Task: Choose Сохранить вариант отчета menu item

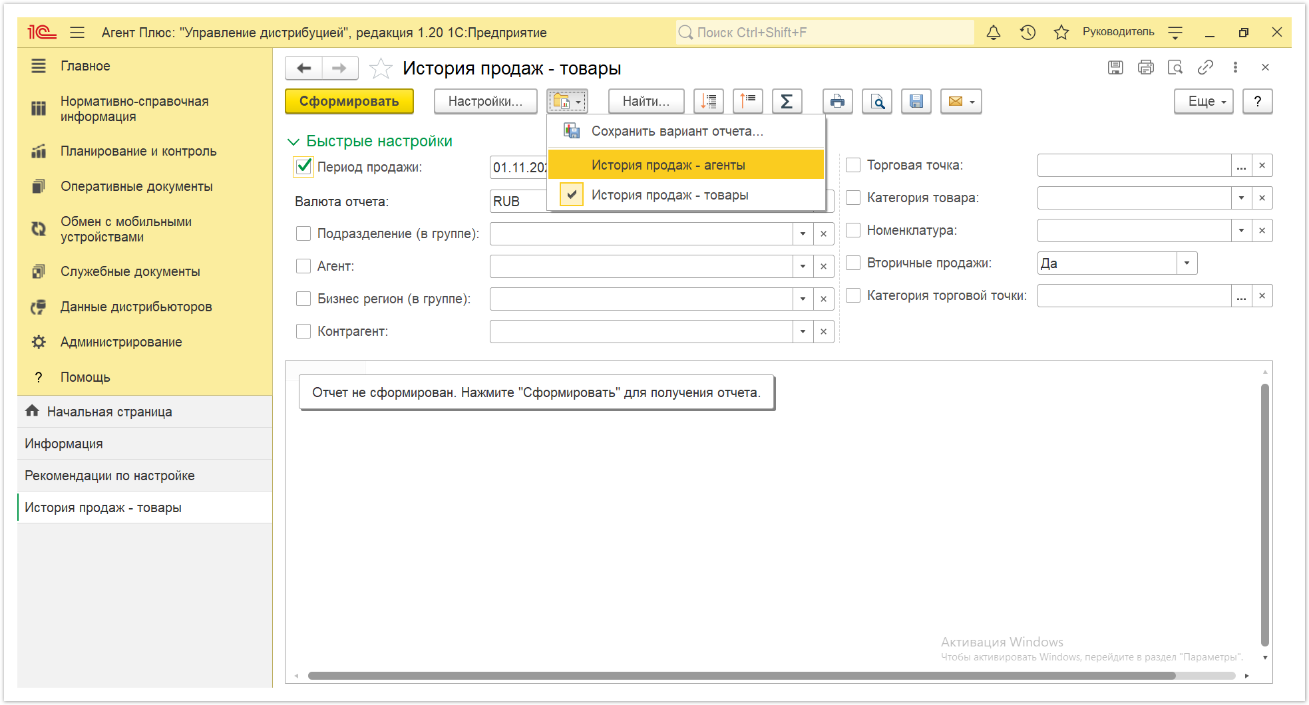Action: (686, 131)
